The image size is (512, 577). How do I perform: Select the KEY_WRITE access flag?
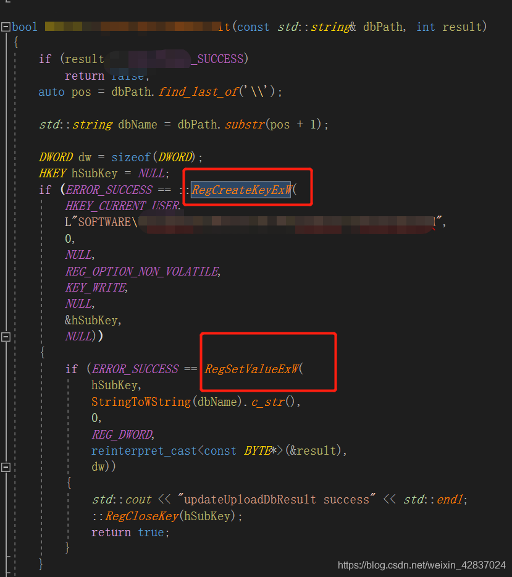click(94, 287)
